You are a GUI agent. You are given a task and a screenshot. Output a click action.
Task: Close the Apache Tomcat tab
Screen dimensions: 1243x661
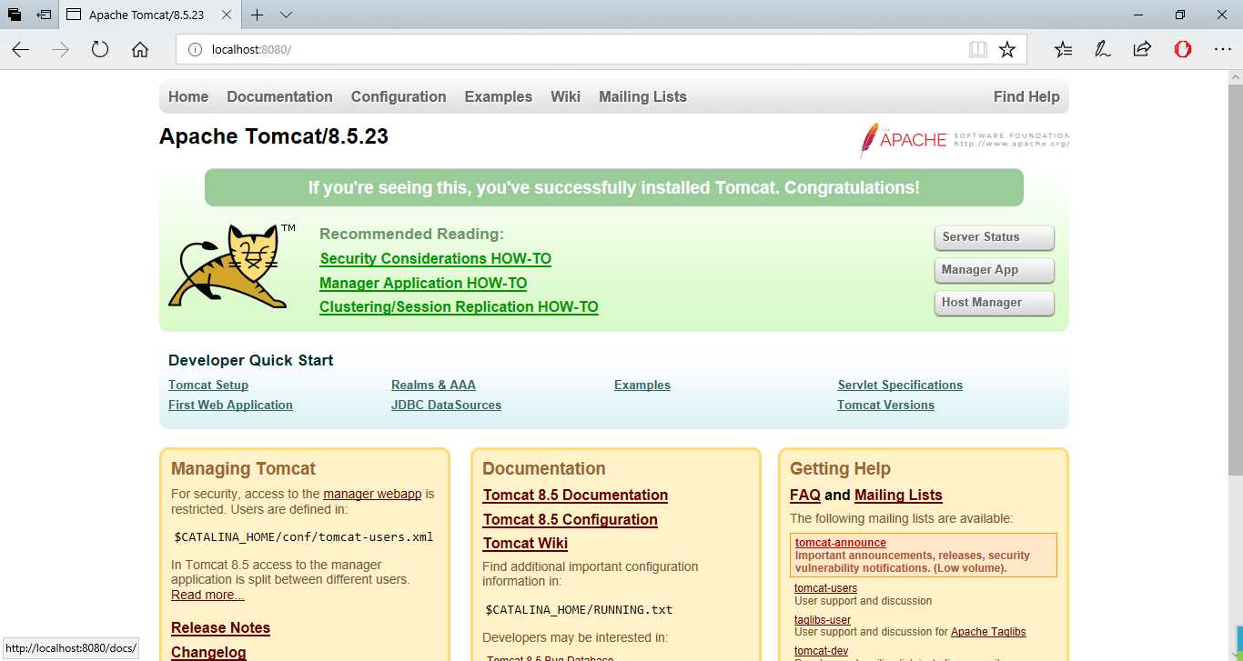(x=227, y=15)
